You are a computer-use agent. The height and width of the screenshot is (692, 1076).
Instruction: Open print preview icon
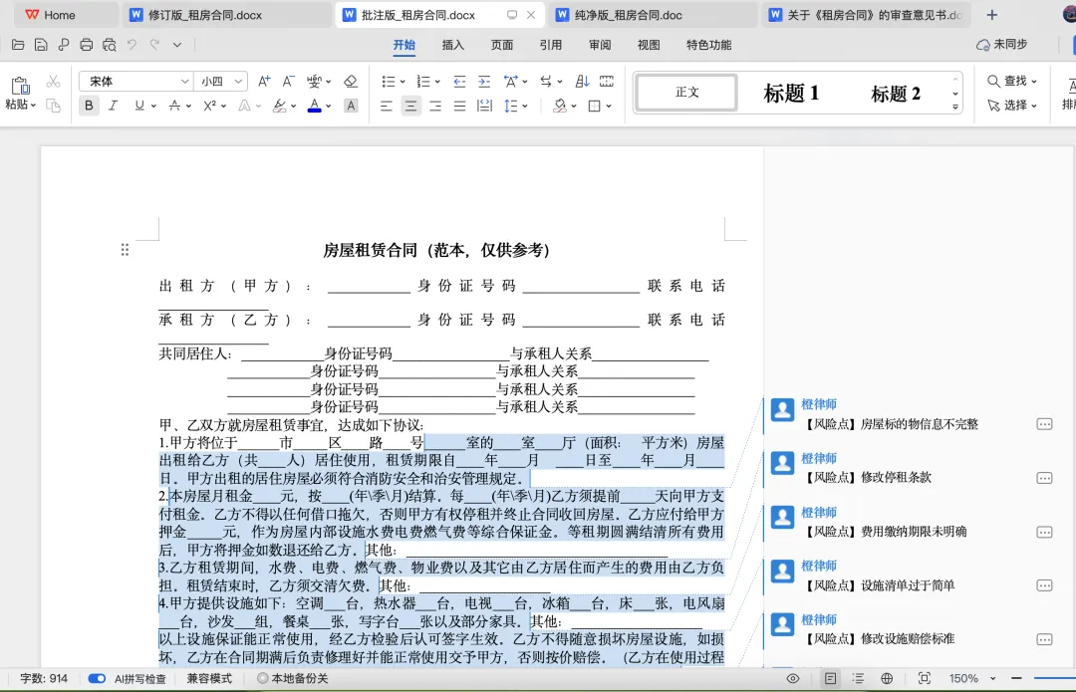[x=110, y=45]
